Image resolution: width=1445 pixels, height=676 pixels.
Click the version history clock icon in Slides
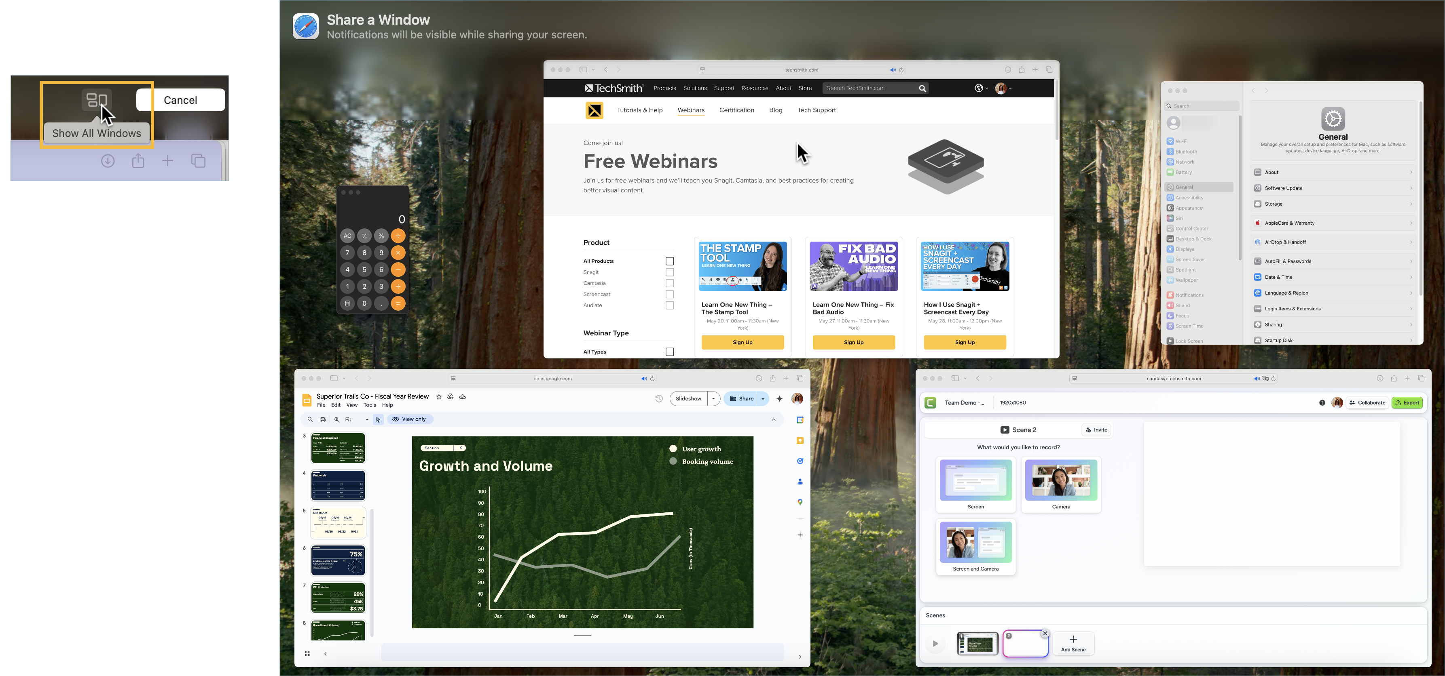point(659,398)
